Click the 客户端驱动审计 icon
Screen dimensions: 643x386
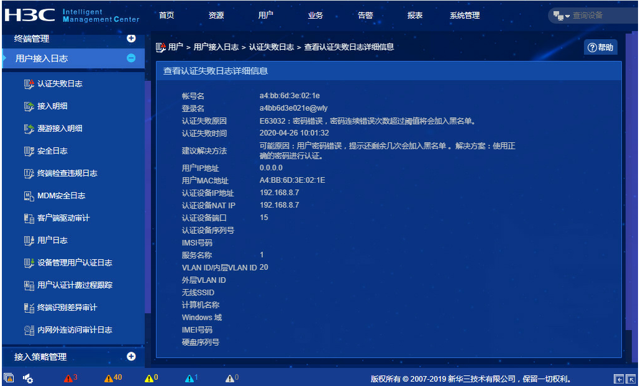(29, 218)
